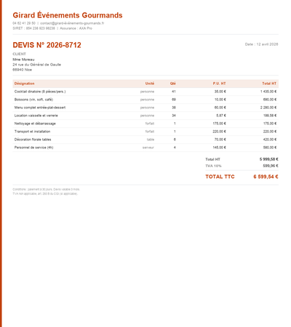Click the summary 'Total HT' label below table

point(212,159)
